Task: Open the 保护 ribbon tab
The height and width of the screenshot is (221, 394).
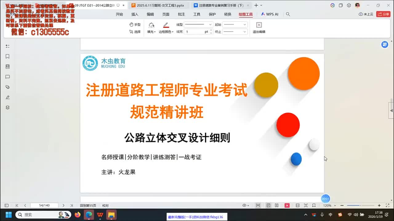Action: (212, 14)
